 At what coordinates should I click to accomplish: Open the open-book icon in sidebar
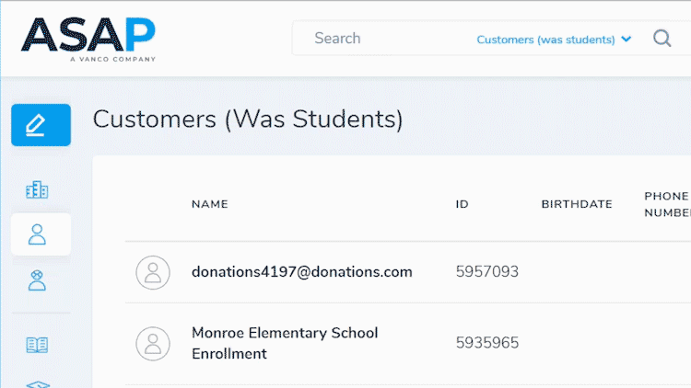click(37, 345)
